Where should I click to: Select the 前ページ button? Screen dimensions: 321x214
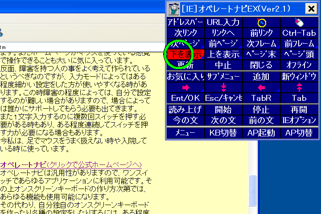tap(223, 44)
